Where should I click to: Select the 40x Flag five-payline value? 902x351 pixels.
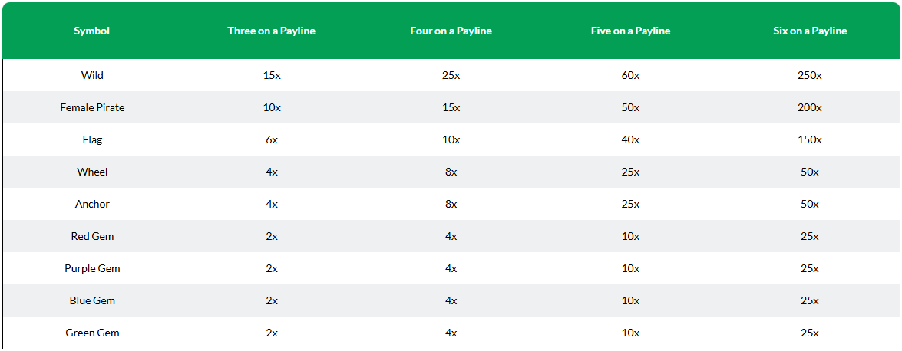[x=630, y=139]
